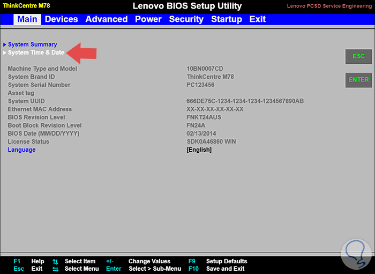This screenshot has height=274, width=375.
Task: Click Lenovo PCSD Service Engineering text
Action: 329,6
